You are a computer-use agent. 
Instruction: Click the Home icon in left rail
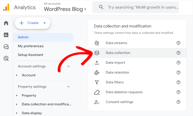6,23
